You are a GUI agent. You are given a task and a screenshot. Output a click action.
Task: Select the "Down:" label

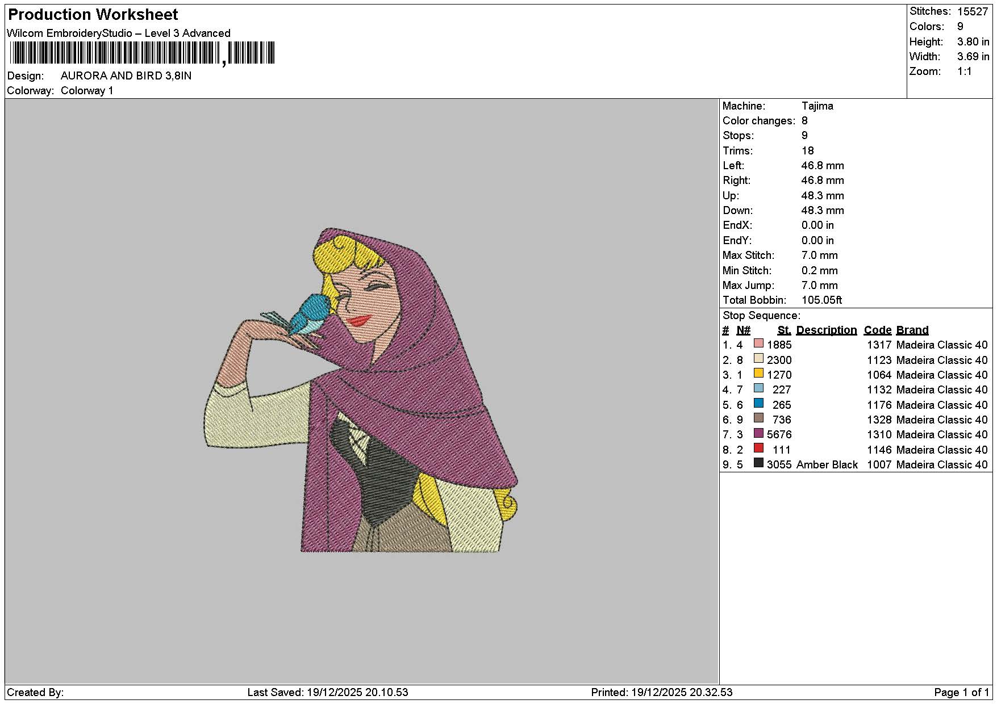click(x=738, y=211)
